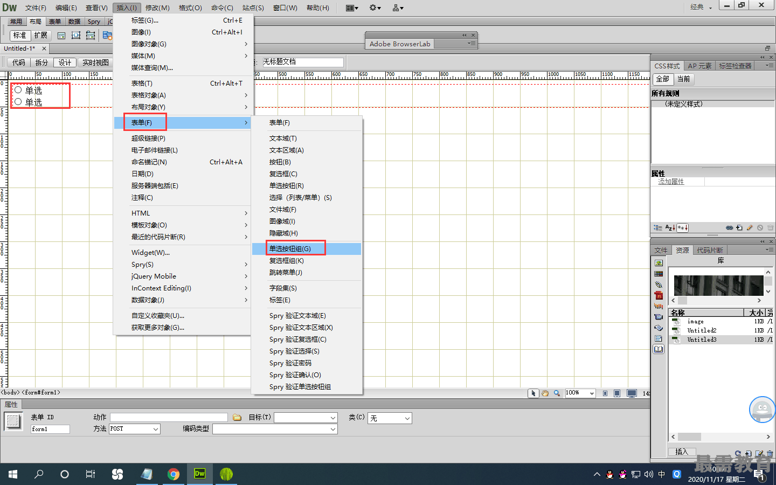Select the first 单选 radio button on canvas
Image resolution: width=776 pixels, height=485 pixels.
pos(18,90)
